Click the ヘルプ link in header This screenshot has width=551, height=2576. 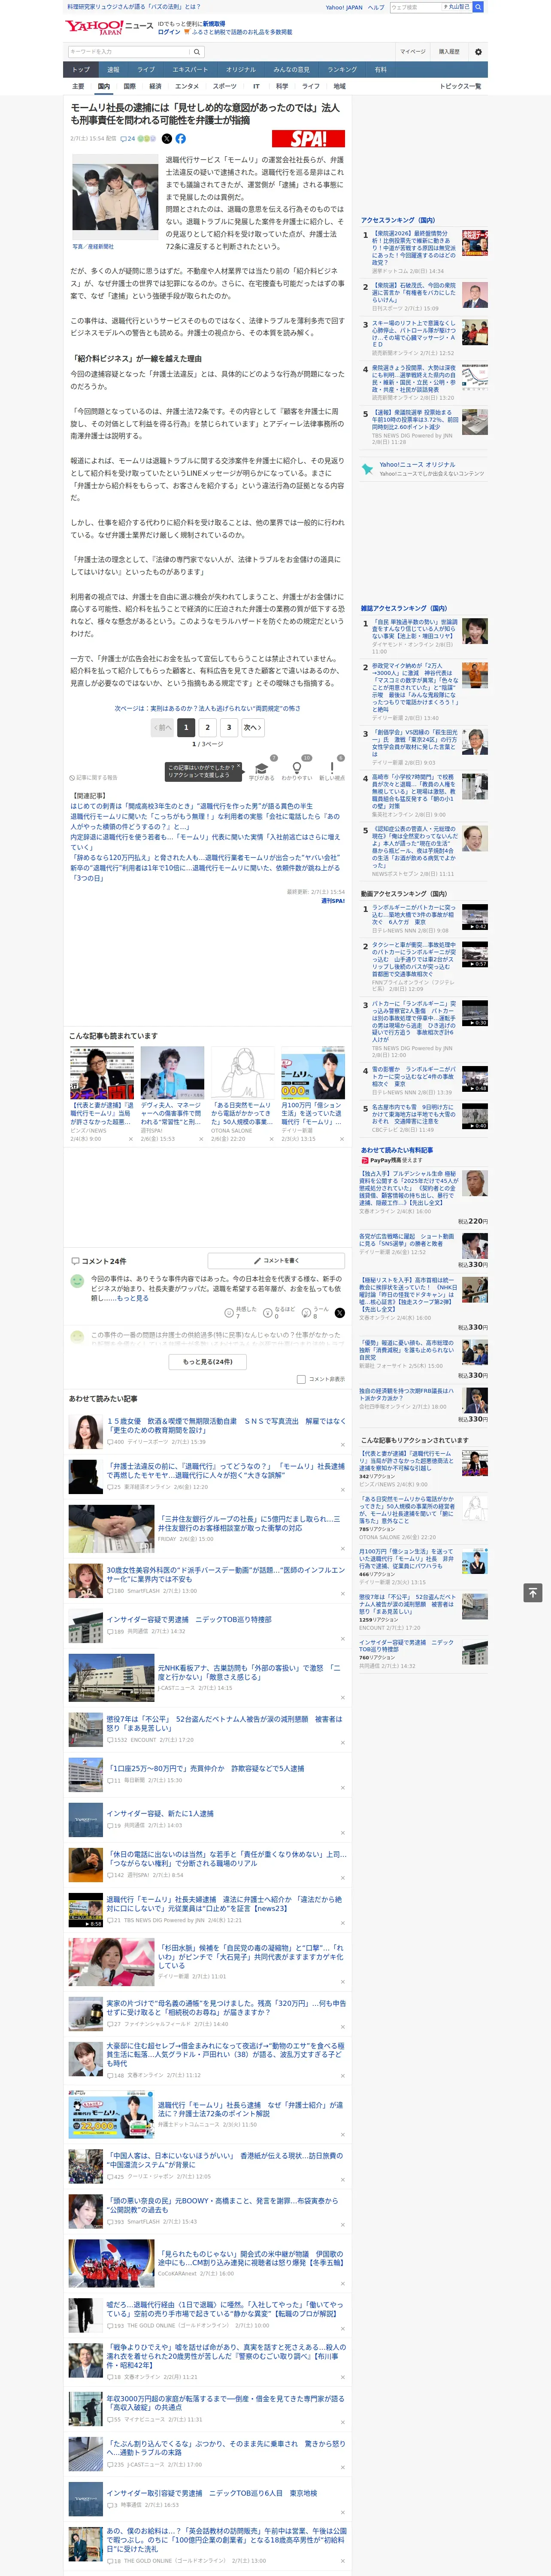click(375, 7)
